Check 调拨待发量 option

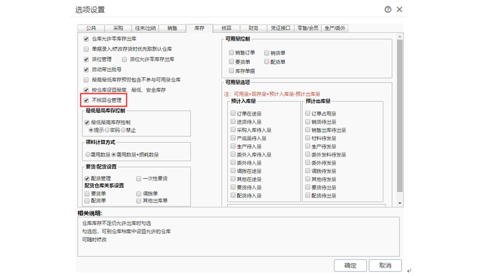click(x=308, y=171)
